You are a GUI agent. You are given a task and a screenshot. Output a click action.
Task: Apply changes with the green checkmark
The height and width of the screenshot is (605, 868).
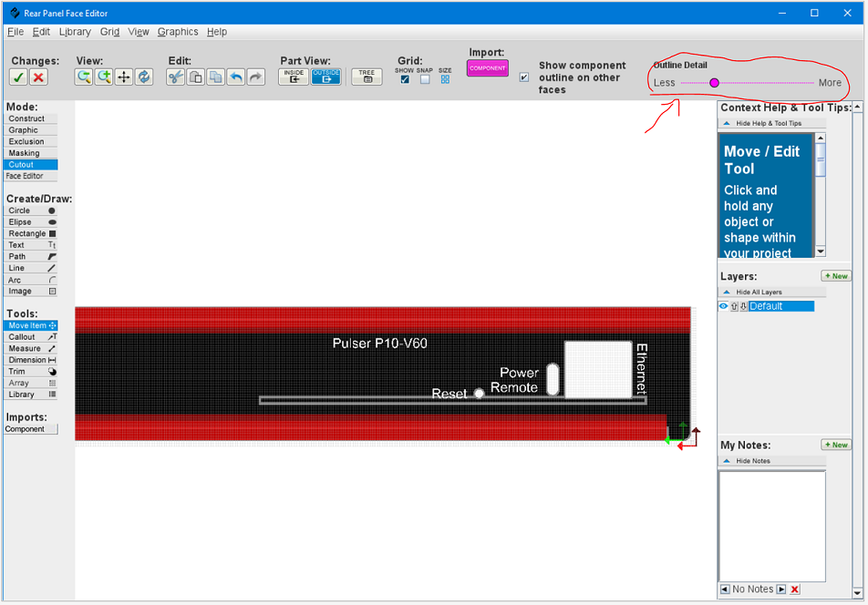coord(18,77)
